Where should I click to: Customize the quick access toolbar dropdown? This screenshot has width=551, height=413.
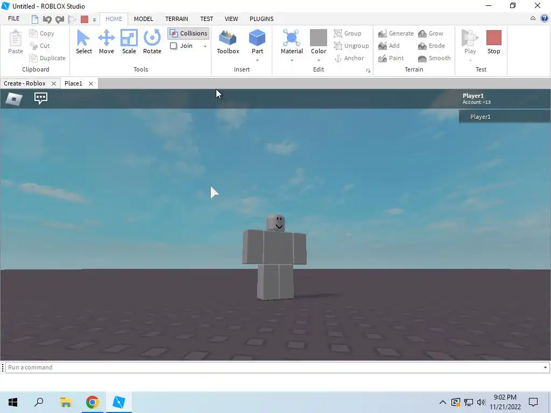pos(94,20)
